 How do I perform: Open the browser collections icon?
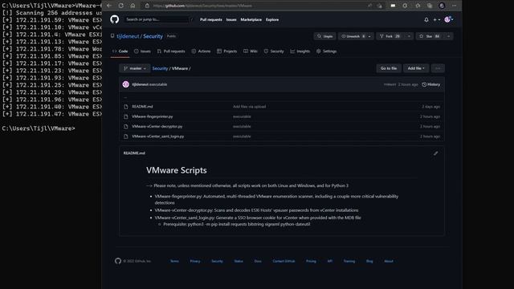pos(430,6)
